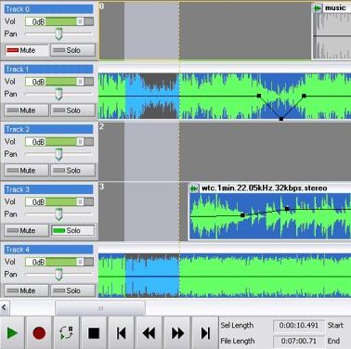Jump to start of project
This screenshot has width=351, height=349.
pos(121,333)
